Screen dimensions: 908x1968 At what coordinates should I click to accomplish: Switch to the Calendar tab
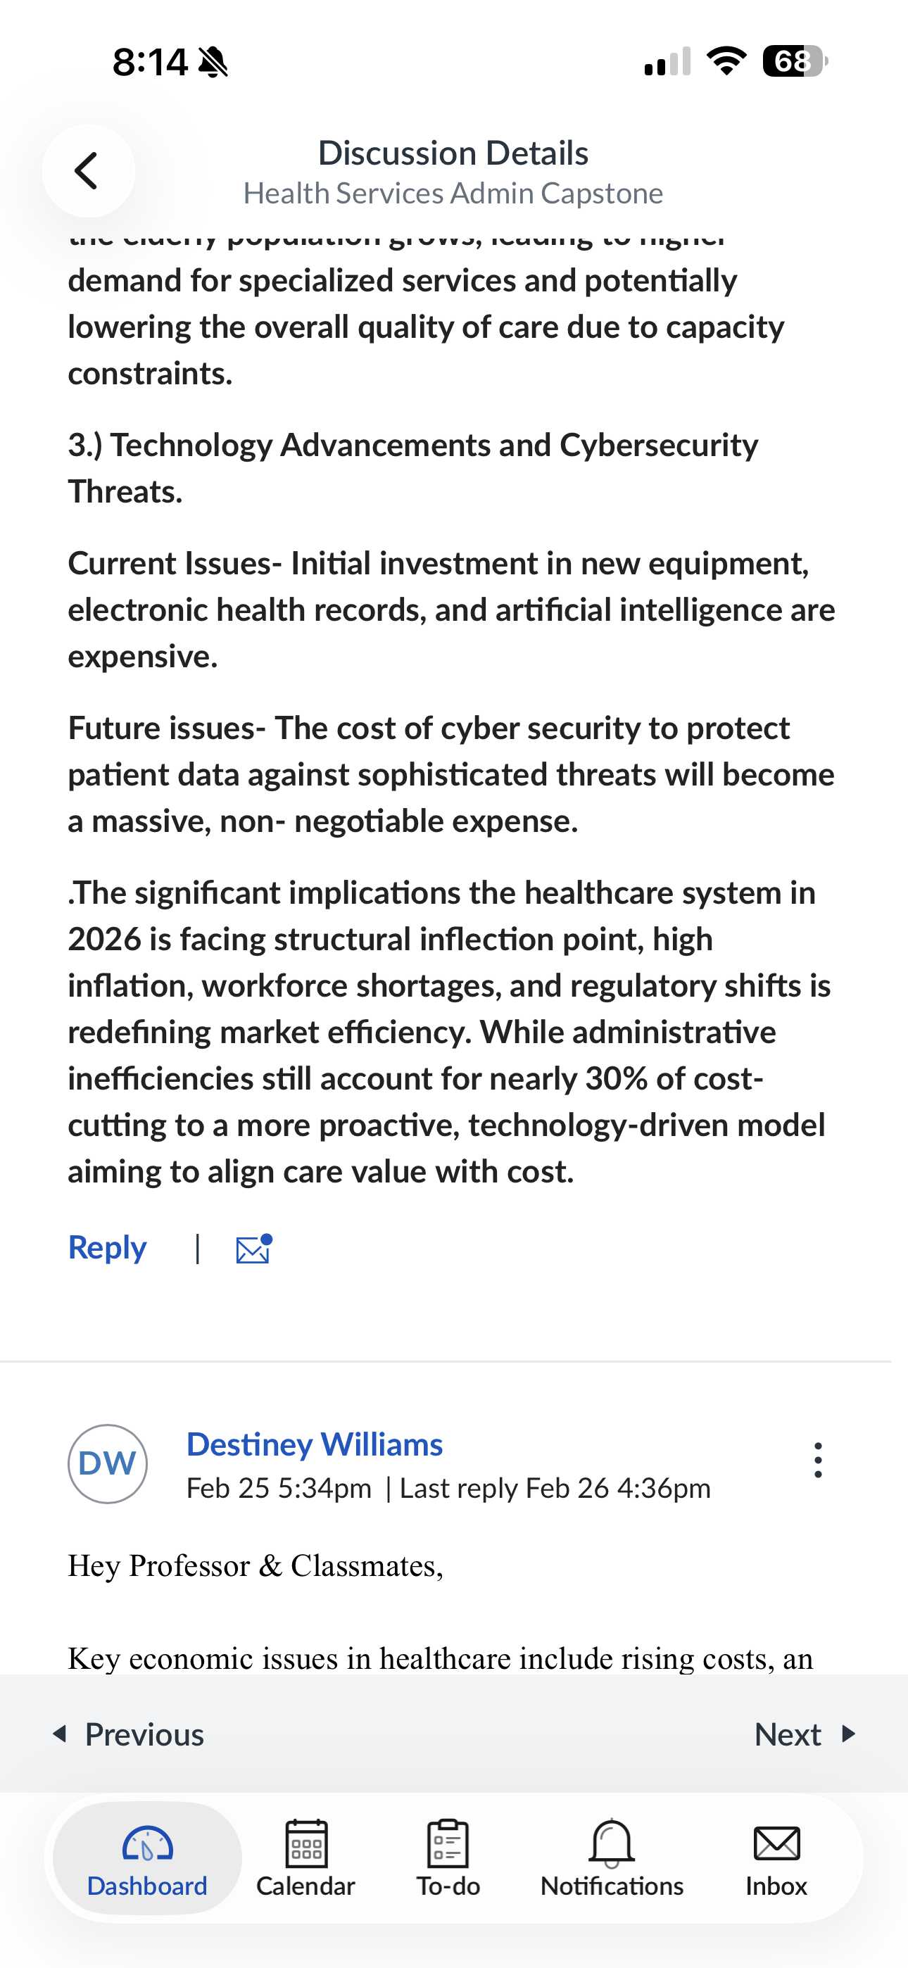(x=305, y=1858)
